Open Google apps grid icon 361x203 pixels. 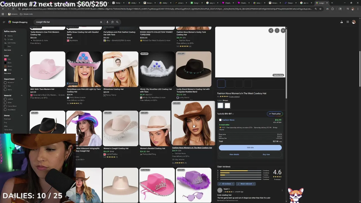(347, 22)
